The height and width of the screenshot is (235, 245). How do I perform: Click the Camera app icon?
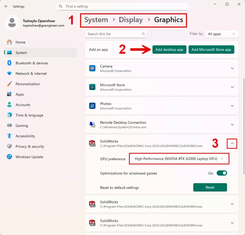tap(92, 68)
